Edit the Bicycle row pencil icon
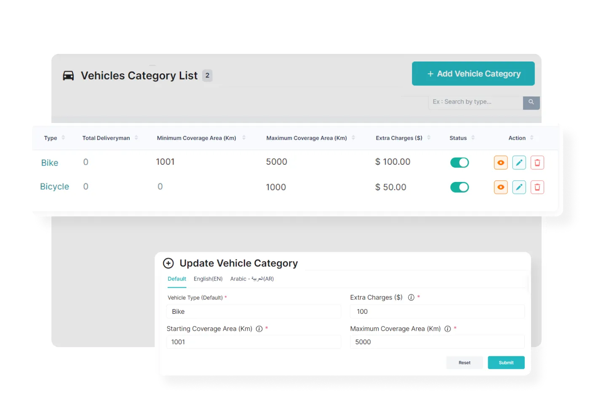Image resolution: width=593 pixels, height=401 pixels. click(x=519, y=187)
